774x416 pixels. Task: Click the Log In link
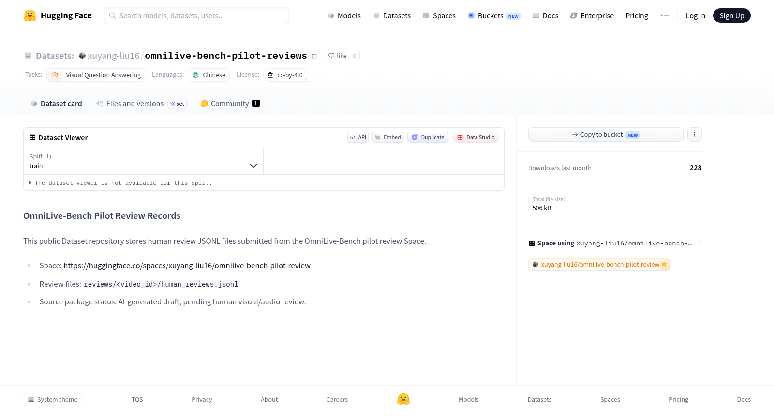695,15
